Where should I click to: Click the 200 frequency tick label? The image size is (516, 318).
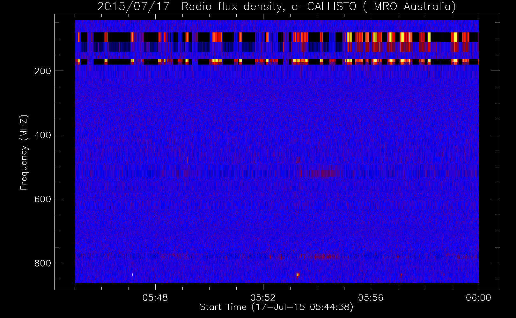[43, 71]
